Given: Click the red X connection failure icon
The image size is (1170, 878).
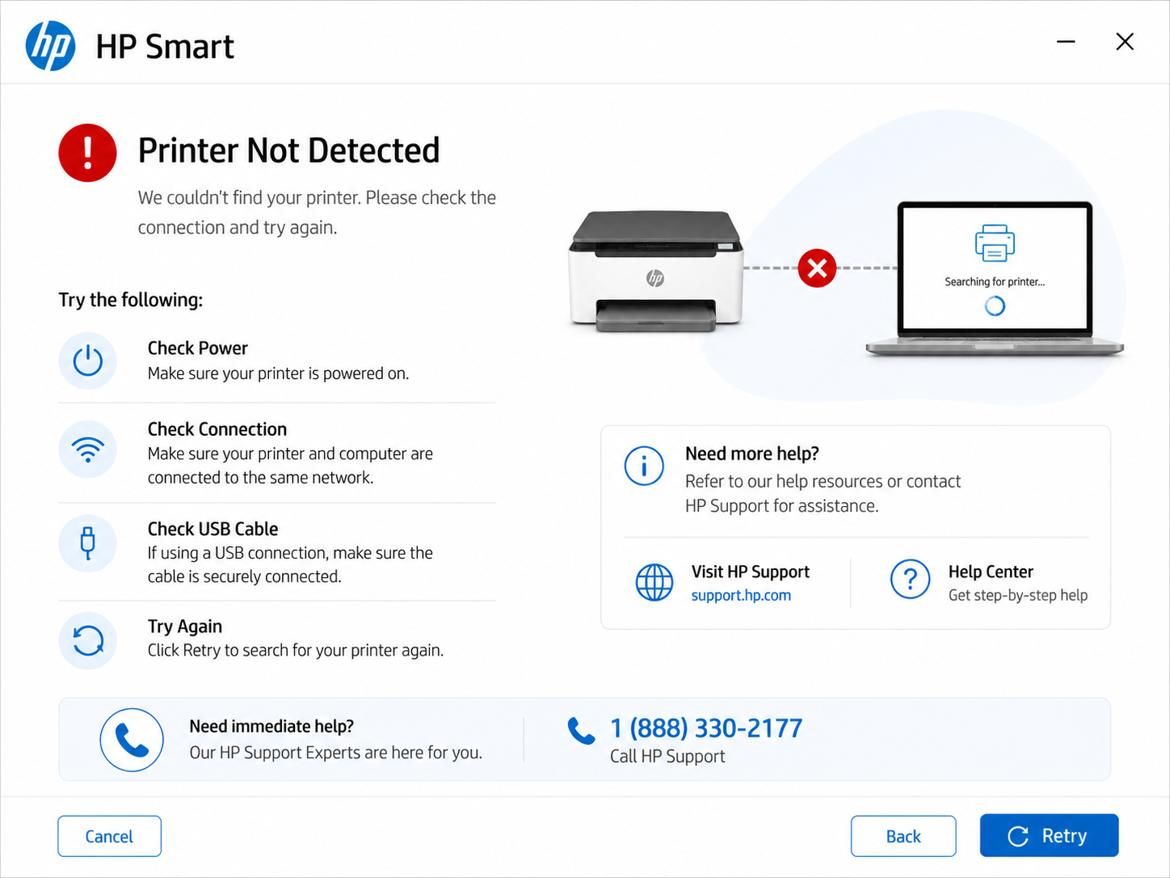Looking at the screenshot, I should [817, 268].
